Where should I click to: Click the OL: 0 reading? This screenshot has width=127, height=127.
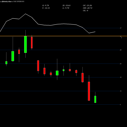click(86, 11)
